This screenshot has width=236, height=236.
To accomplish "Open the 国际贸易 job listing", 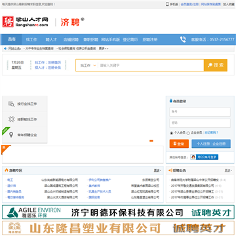I will (x=94, y=197).
